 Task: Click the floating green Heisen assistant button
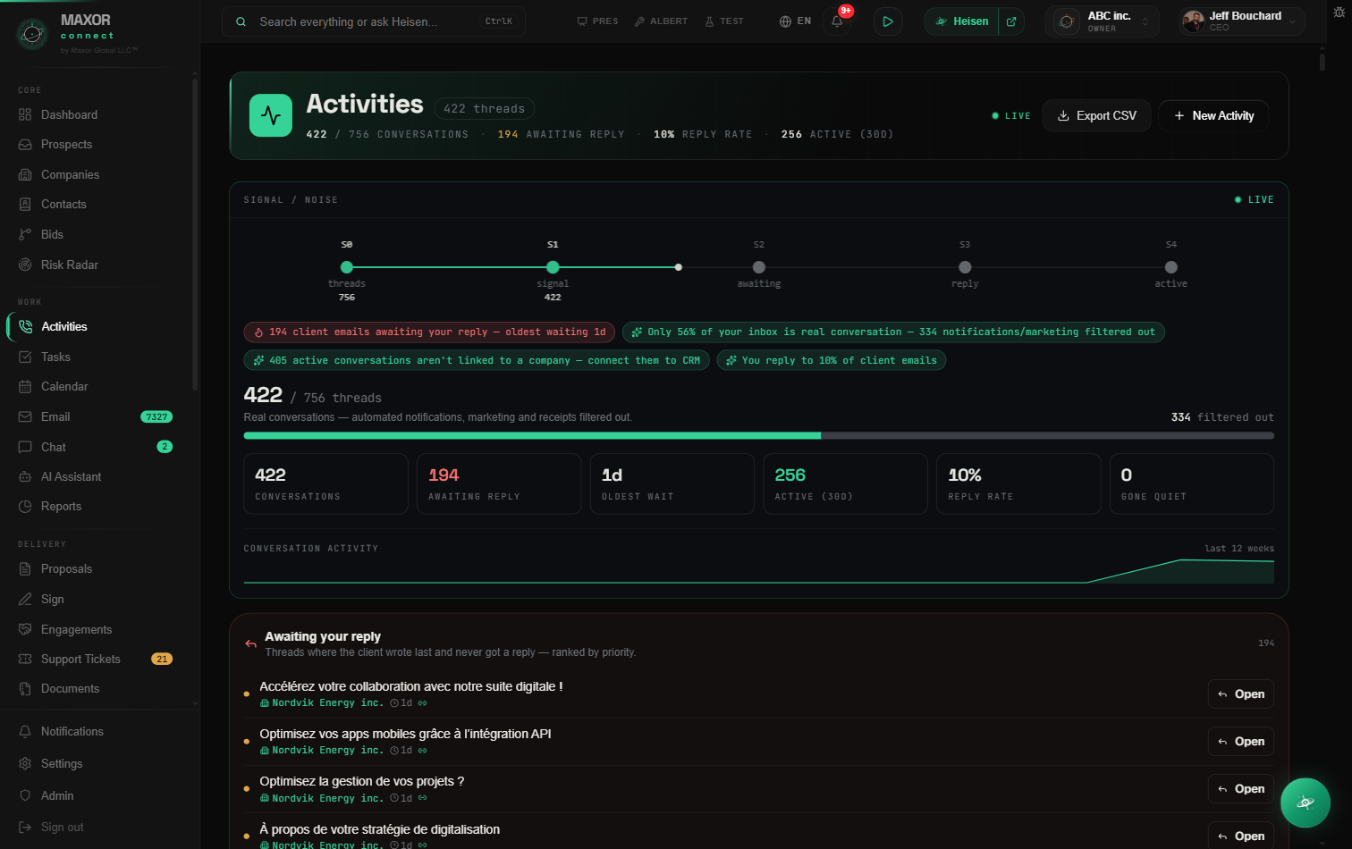(1306, 803)
